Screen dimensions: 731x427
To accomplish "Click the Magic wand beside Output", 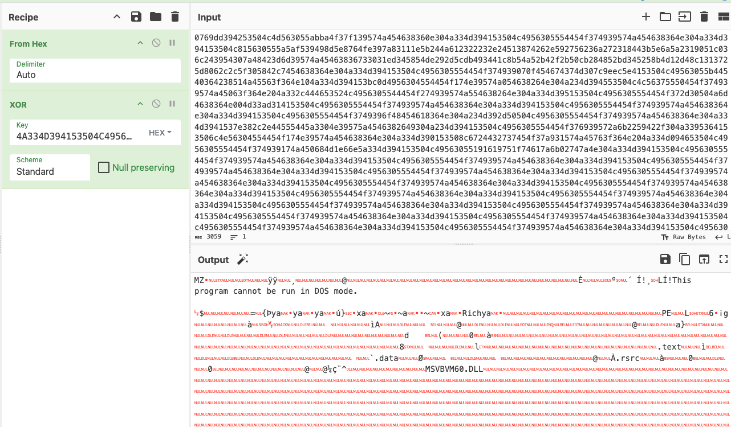I will [243, 260].
